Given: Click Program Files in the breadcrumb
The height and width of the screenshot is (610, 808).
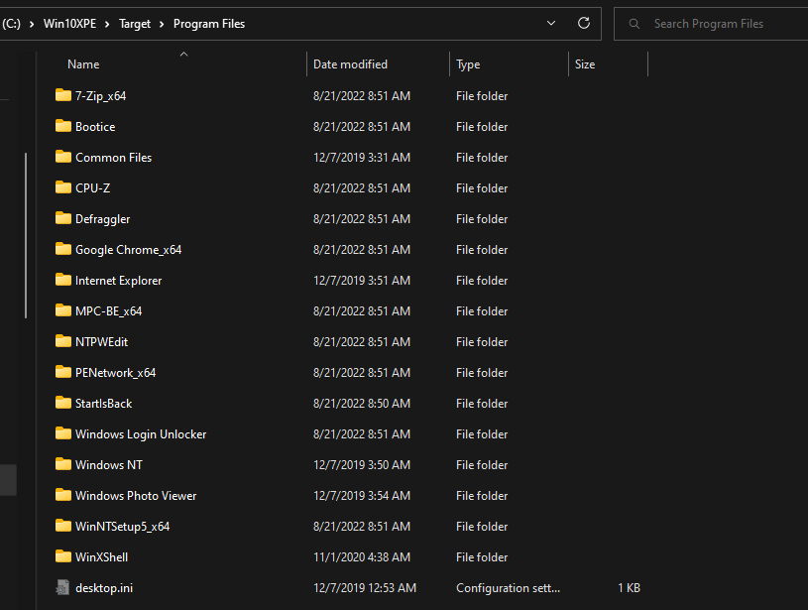Looking at the screenshot, I should (209, 24).
